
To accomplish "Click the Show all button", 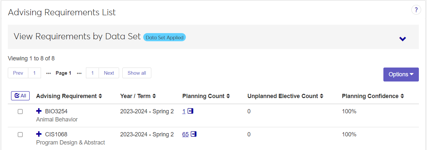I will pyautogui.click(x=137, y=73).
